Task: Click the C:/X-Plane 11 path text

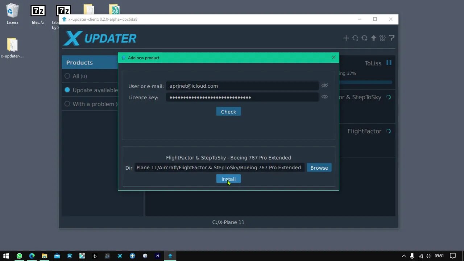Action: pos(228,222)
